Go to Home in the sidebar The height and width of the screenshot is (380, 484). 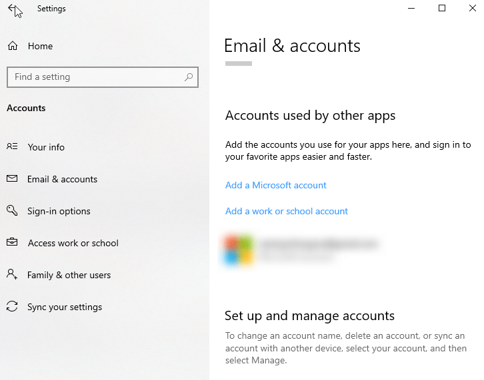tap(40, 46)
